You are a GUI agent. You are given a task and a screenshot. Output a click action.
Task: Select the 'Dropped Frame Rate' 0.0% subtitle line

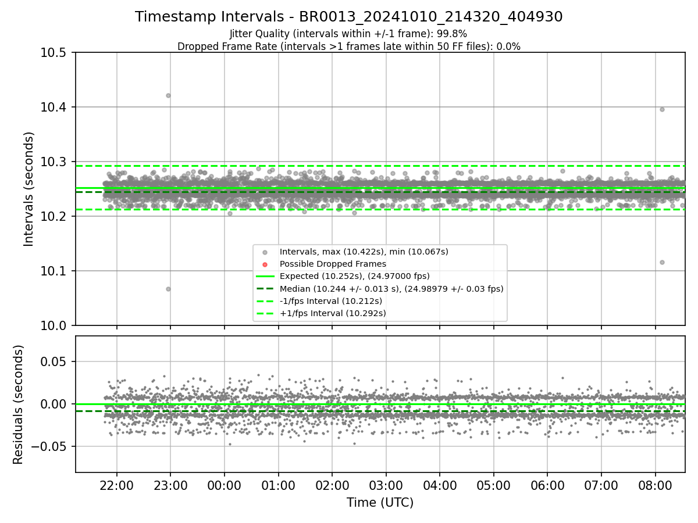coord(349,46)
